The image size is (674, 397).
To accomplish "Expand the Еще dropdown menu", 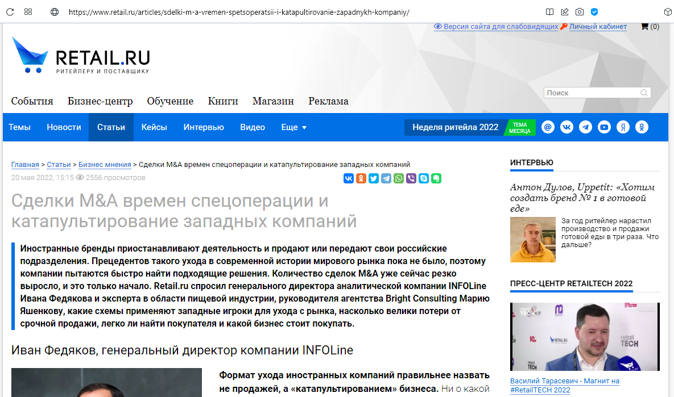I will (x=293, y=127).
